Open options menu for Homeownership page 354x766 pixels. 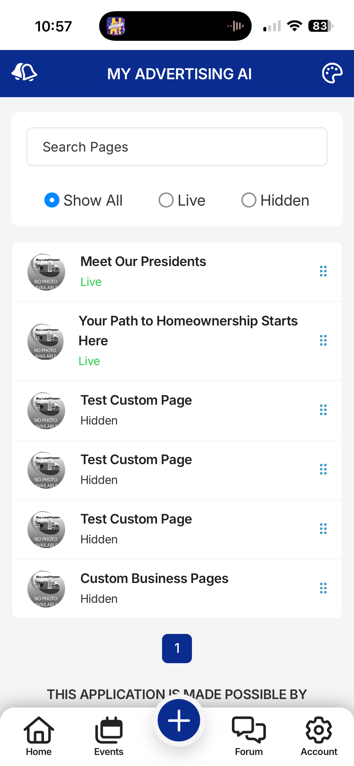pyautogui.click(x=323, y=340)
